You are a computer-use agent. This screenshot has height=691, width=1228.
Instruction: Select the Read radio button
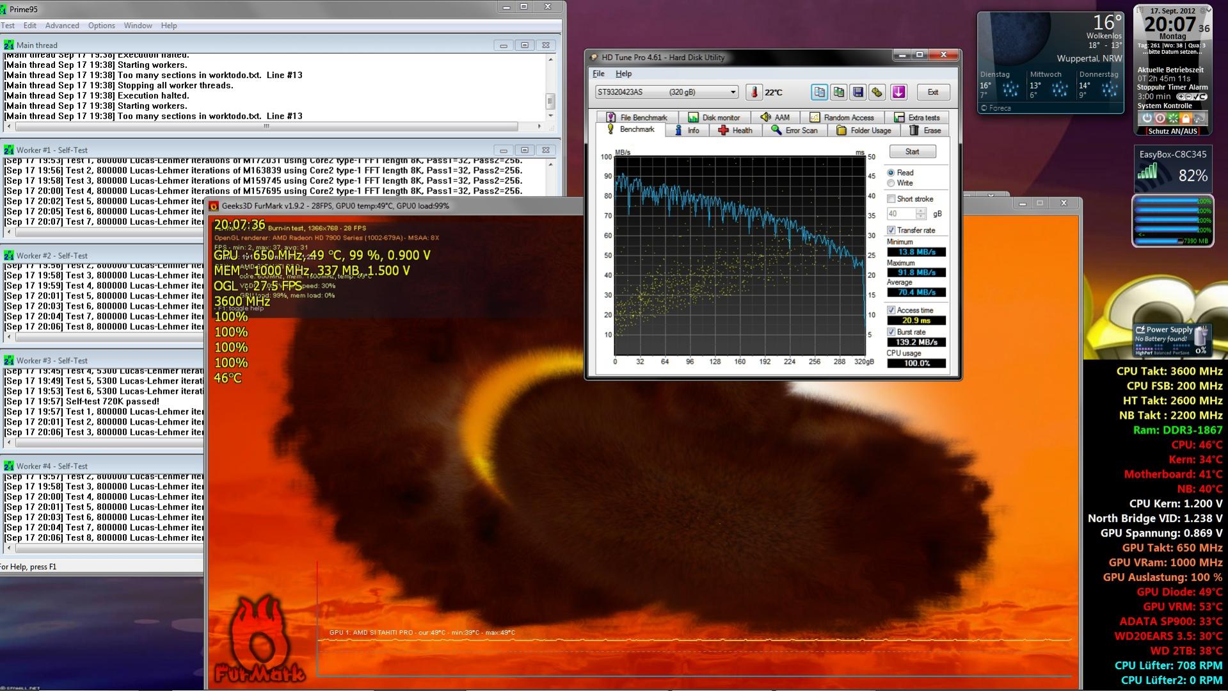[x=891, y=173]
